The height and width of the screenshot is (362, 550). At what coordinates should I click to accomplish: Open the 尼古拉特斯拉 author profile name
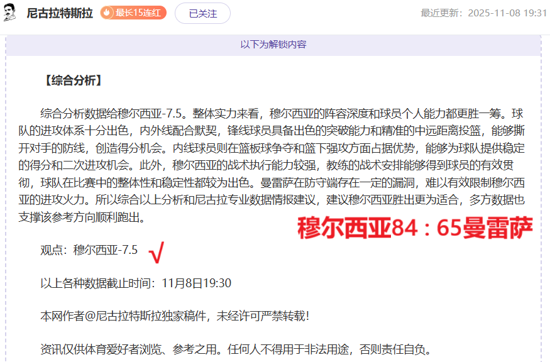click(x=60, y=13)
